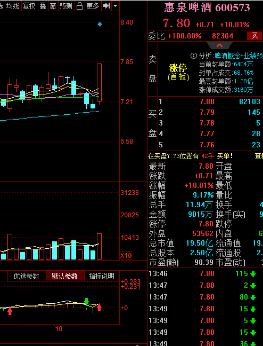
Task: Click the X10 volume scale label
Action: click(126, 256)
